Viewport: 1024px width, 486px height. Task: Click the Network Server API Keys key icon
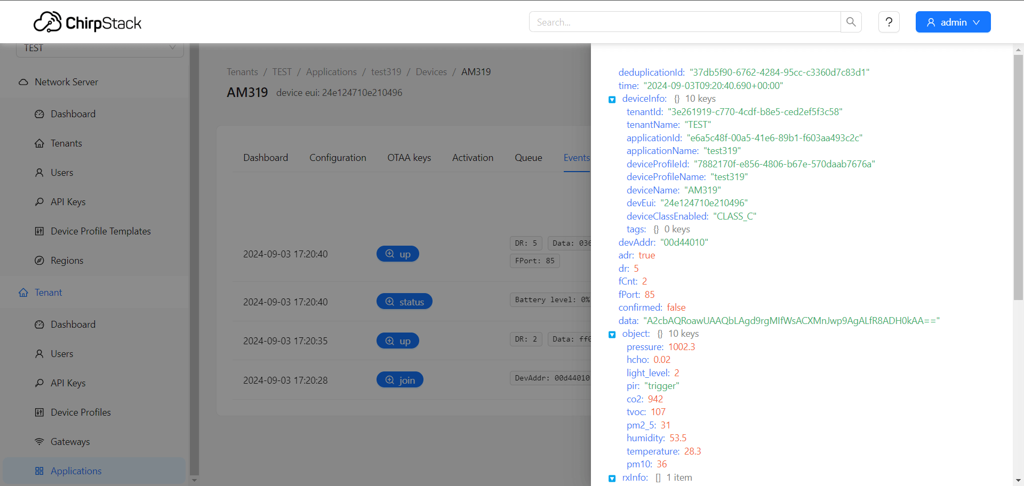(x=39, y=202)
